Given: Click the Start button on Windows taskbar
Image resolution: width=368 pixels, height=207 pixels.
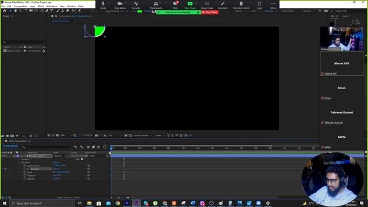Looking at the screenshot, I should (x=4, y=203).
